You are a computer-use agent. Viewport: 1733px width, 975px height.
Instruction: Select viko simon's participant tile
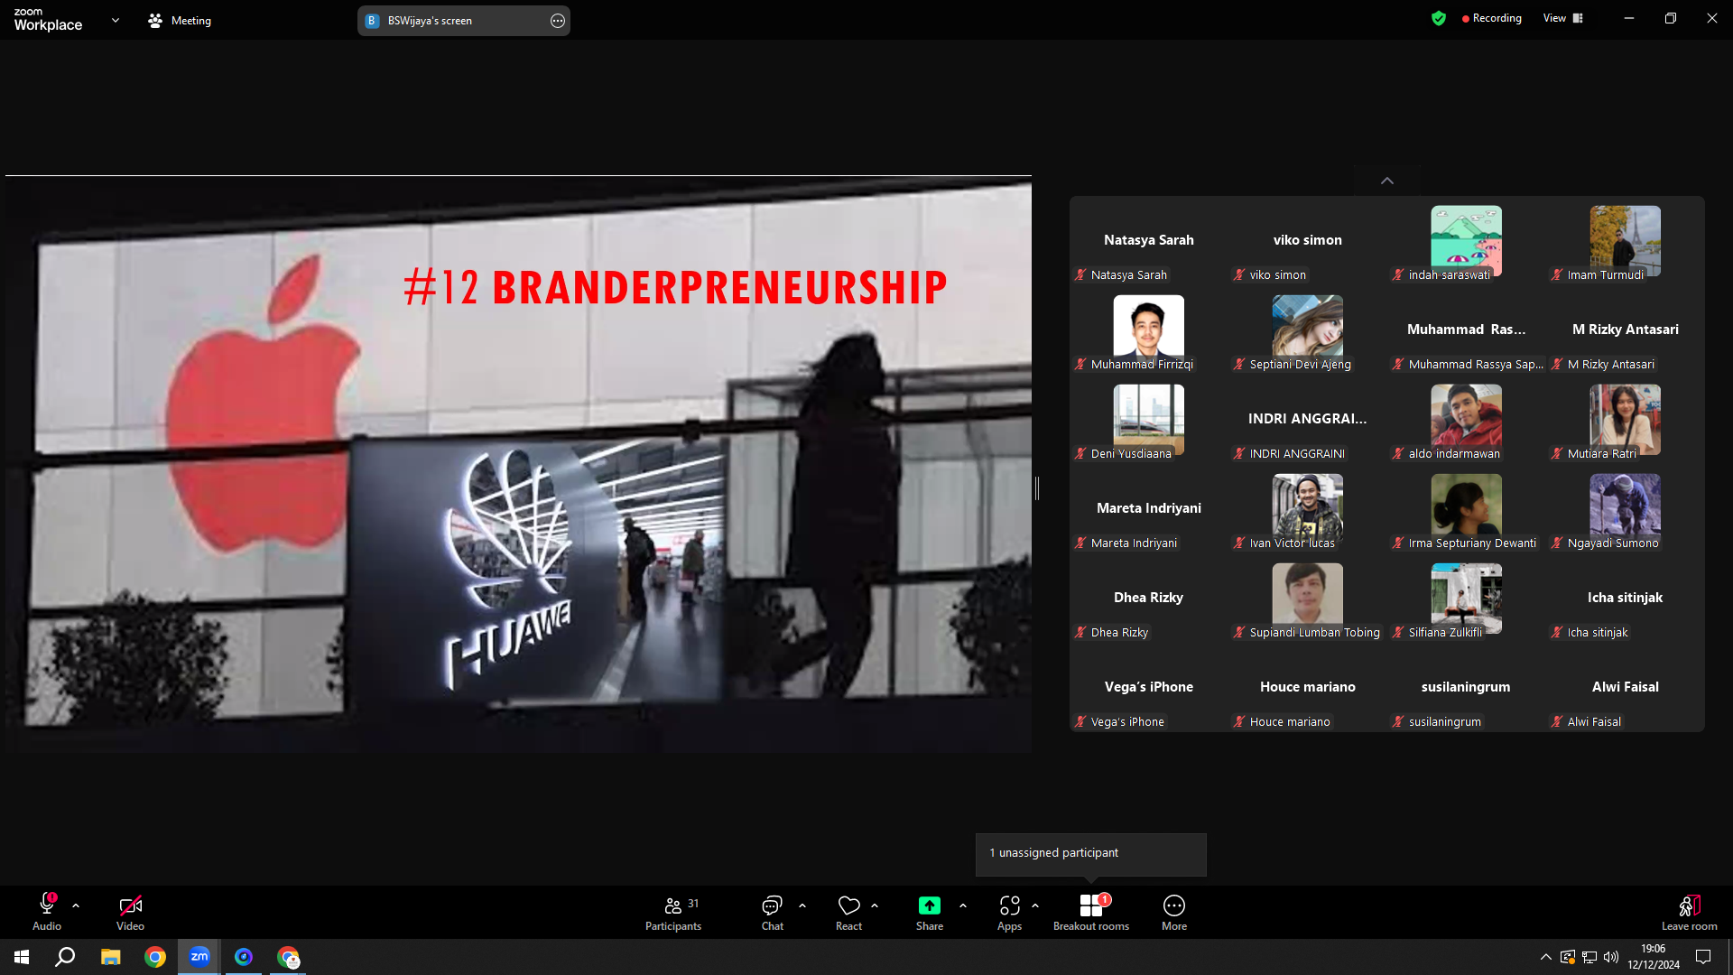point(1308,240)
